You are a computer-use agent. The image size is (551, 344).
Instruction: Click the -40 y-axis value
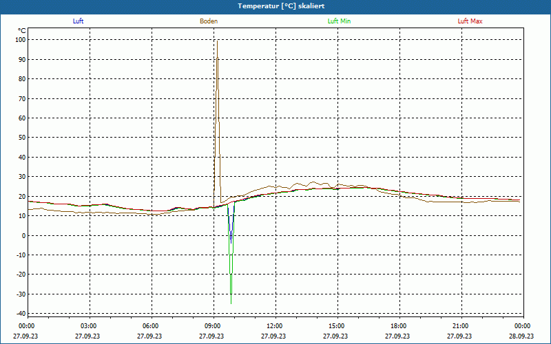[21, 314]
